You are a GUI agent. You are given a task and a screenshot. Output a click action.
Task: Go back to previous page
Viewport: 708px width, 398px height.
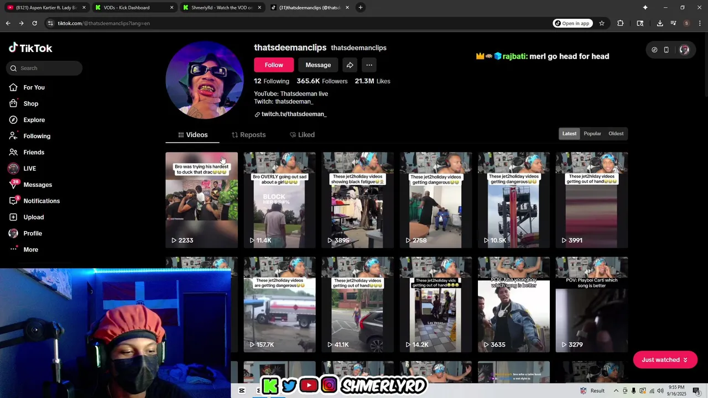(8, 23)
